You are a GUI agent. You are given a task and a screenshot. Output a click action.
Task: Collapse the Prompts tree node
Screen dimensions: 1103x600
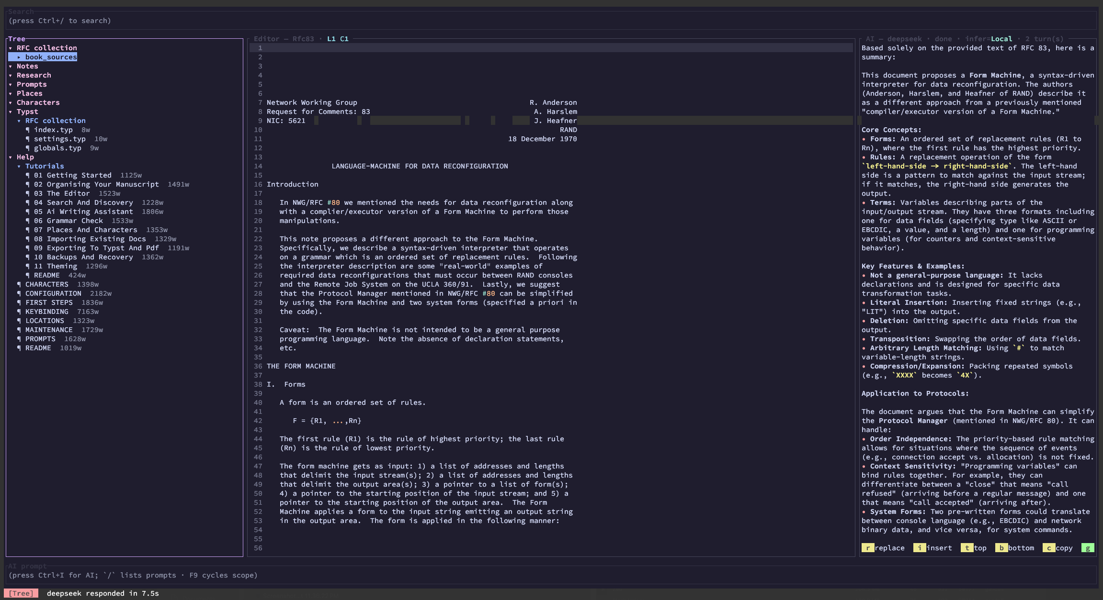click(10, 84)
